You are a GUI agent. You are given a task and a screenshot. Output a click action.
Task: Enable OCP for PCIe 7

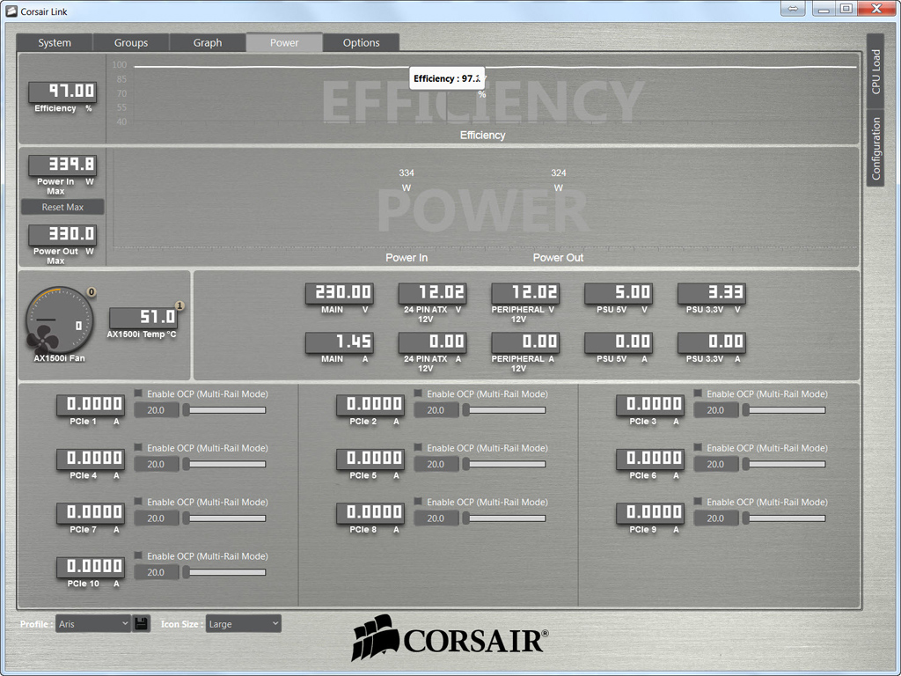tap(138, 501)
